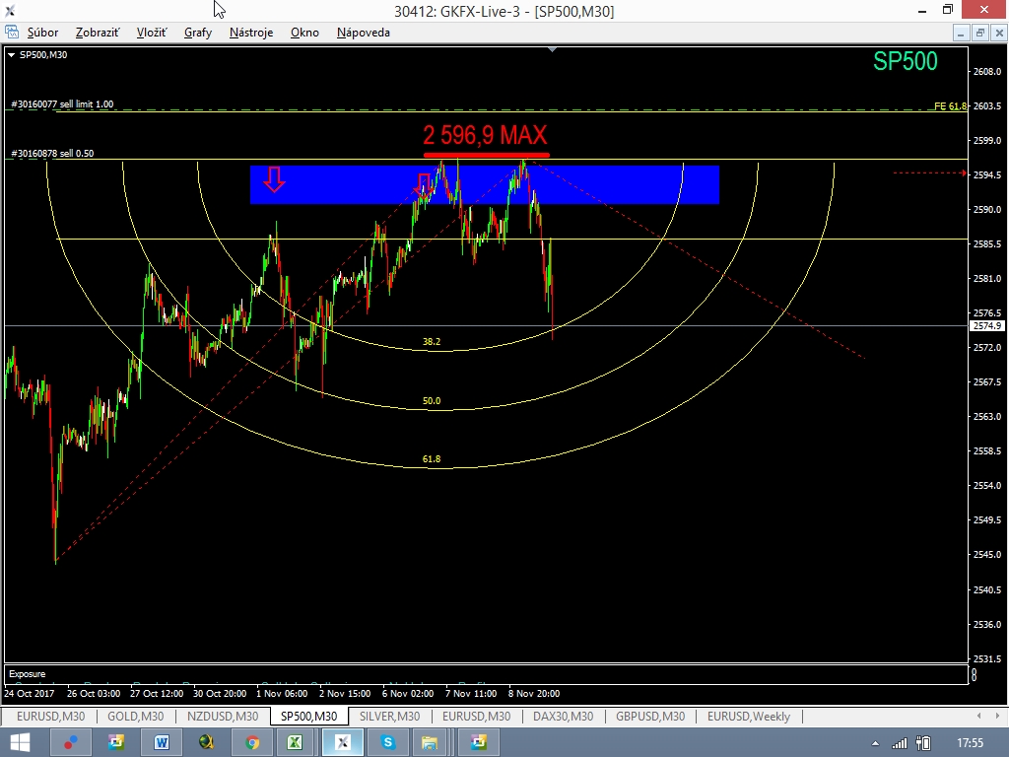The height and width of the screenshot is (757, 1009).
Task: Click the 61.8 Fibonacci arc label
Action: 432,459
